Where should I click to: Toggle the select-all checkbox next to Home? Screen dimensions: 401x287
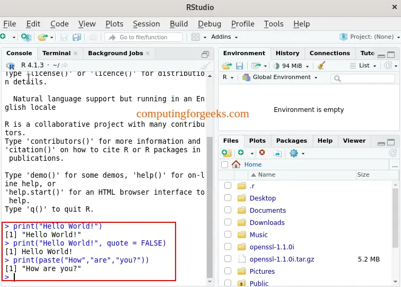click(224, 164)
